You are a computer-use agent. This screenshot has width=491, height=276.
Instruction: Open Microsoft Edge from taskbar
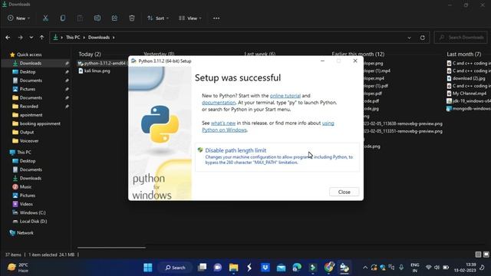(297, 268)
